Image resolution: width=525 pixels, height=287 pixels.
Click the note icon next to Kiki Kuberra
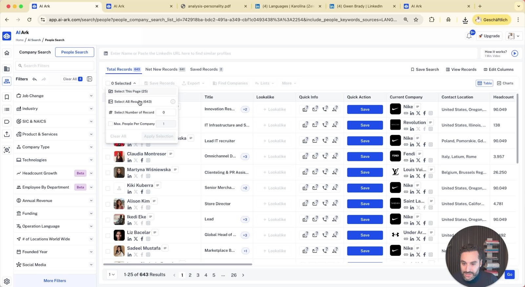click(x=158, y=185)
